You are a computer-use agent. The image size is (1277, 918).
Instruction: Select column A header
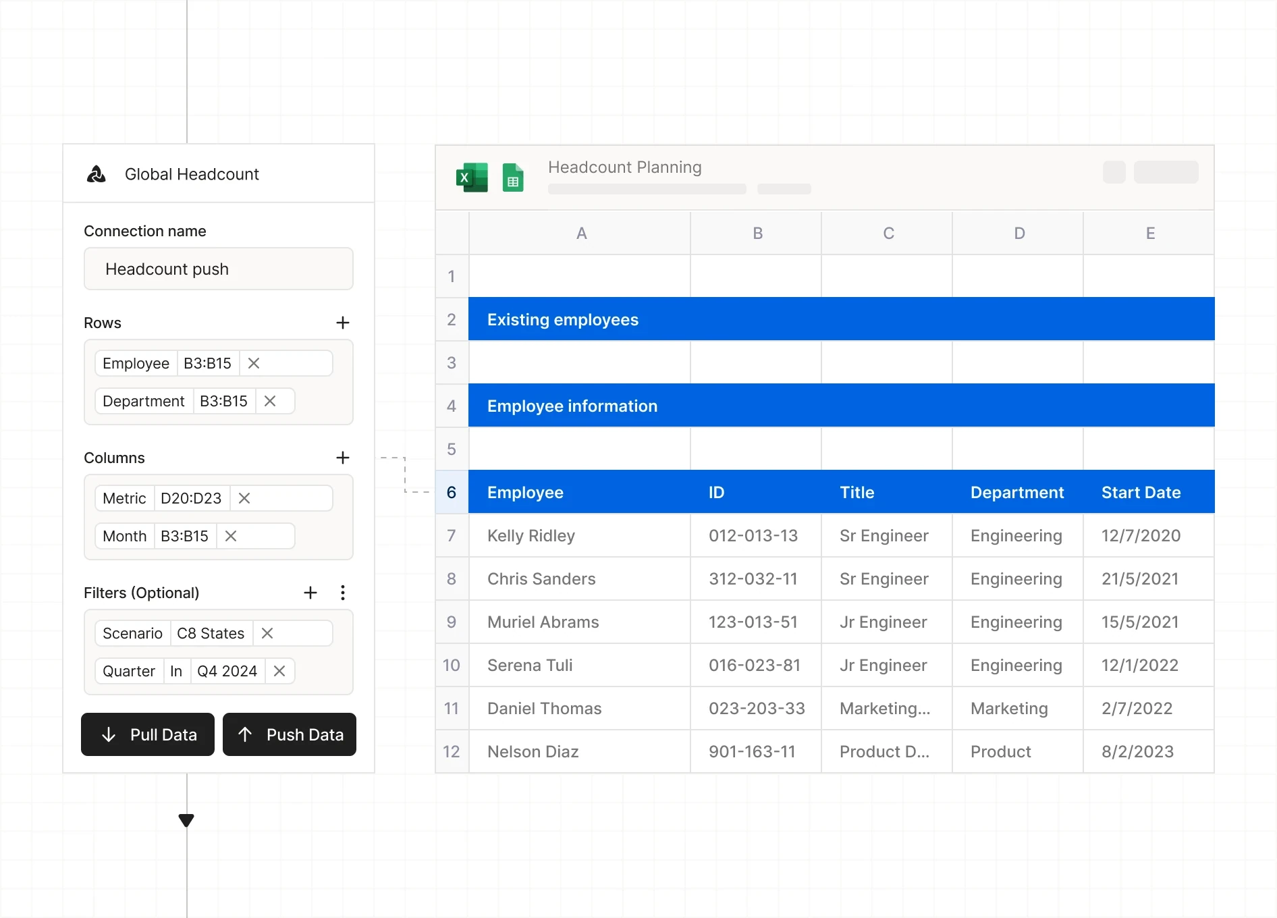580,233
